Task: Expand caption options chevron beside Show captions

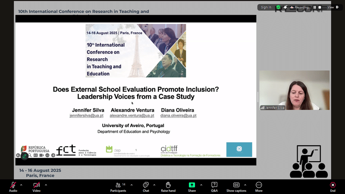Action: [245, 185]
